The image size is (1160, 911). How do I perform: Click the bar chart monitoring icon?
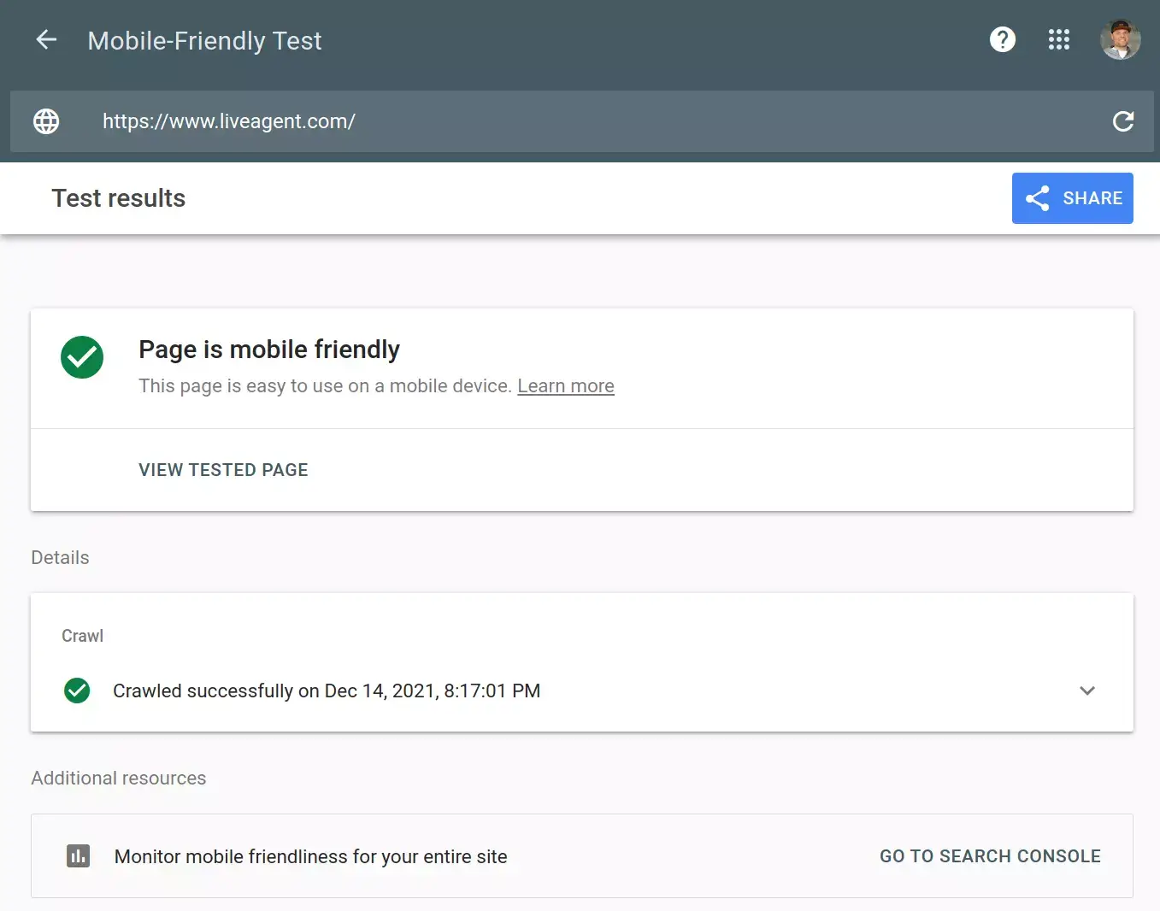[x=78, y=855]
